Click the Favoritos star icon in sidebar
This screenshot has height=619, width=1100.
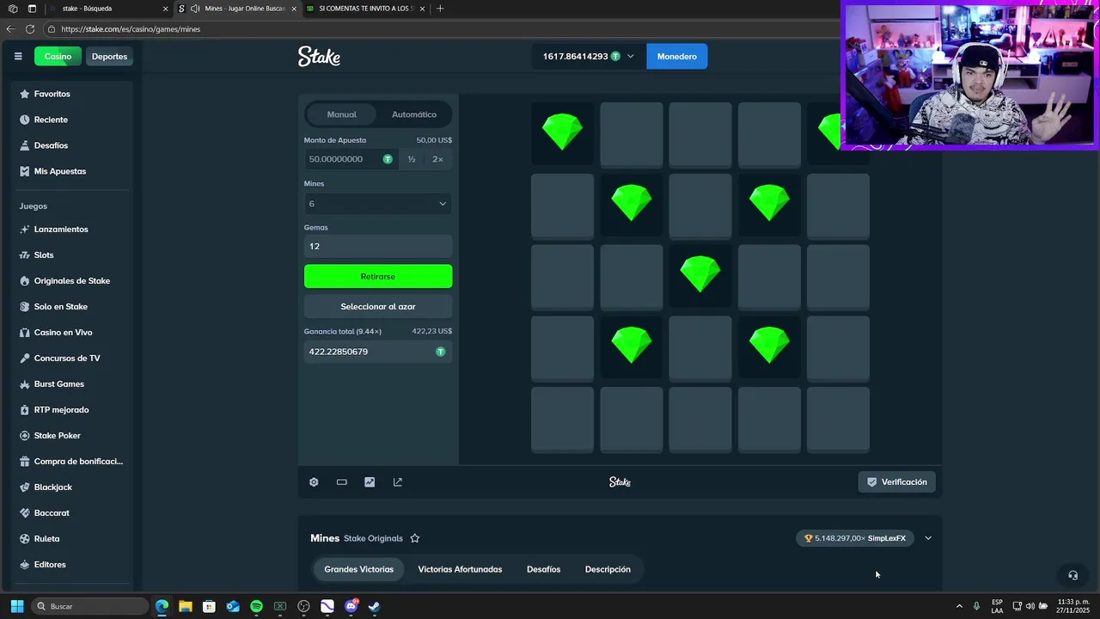pyautogui.click(x=24, y=94)
